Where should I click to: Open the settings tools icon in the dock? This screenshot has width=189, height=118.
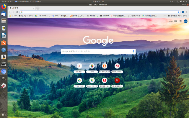point(4,86)
